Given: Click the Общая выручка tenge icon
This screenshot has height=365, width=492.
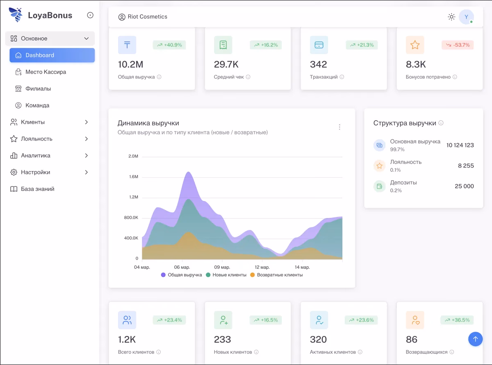Looking at the screenshot, I should [127, 45].
